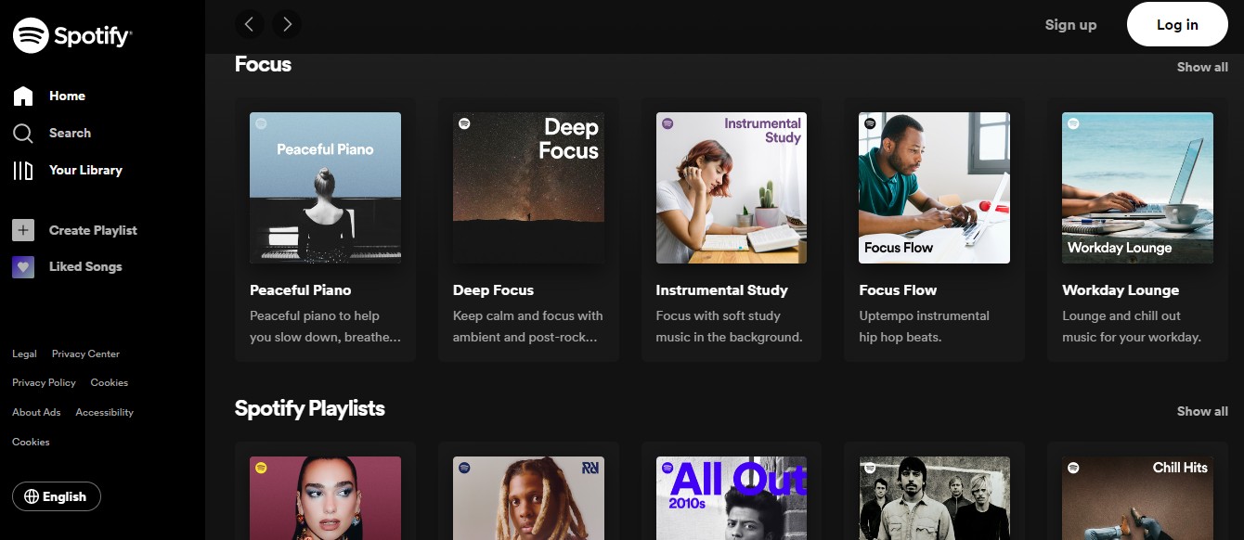This screenshot has height=540, width=1244.
Task: Click the Log in button
Action: [x=1177, y=24]
